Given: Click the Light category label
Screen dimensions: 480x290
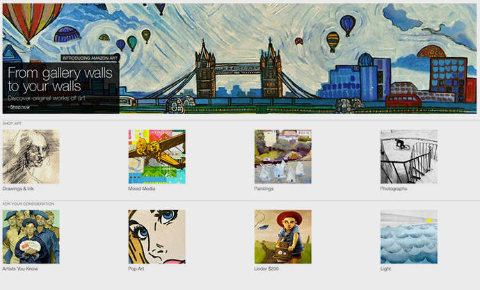Looking at the screenshot, I should 385,269.
